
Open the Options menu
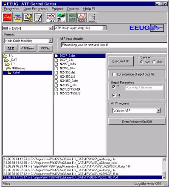tap(73, 9)
